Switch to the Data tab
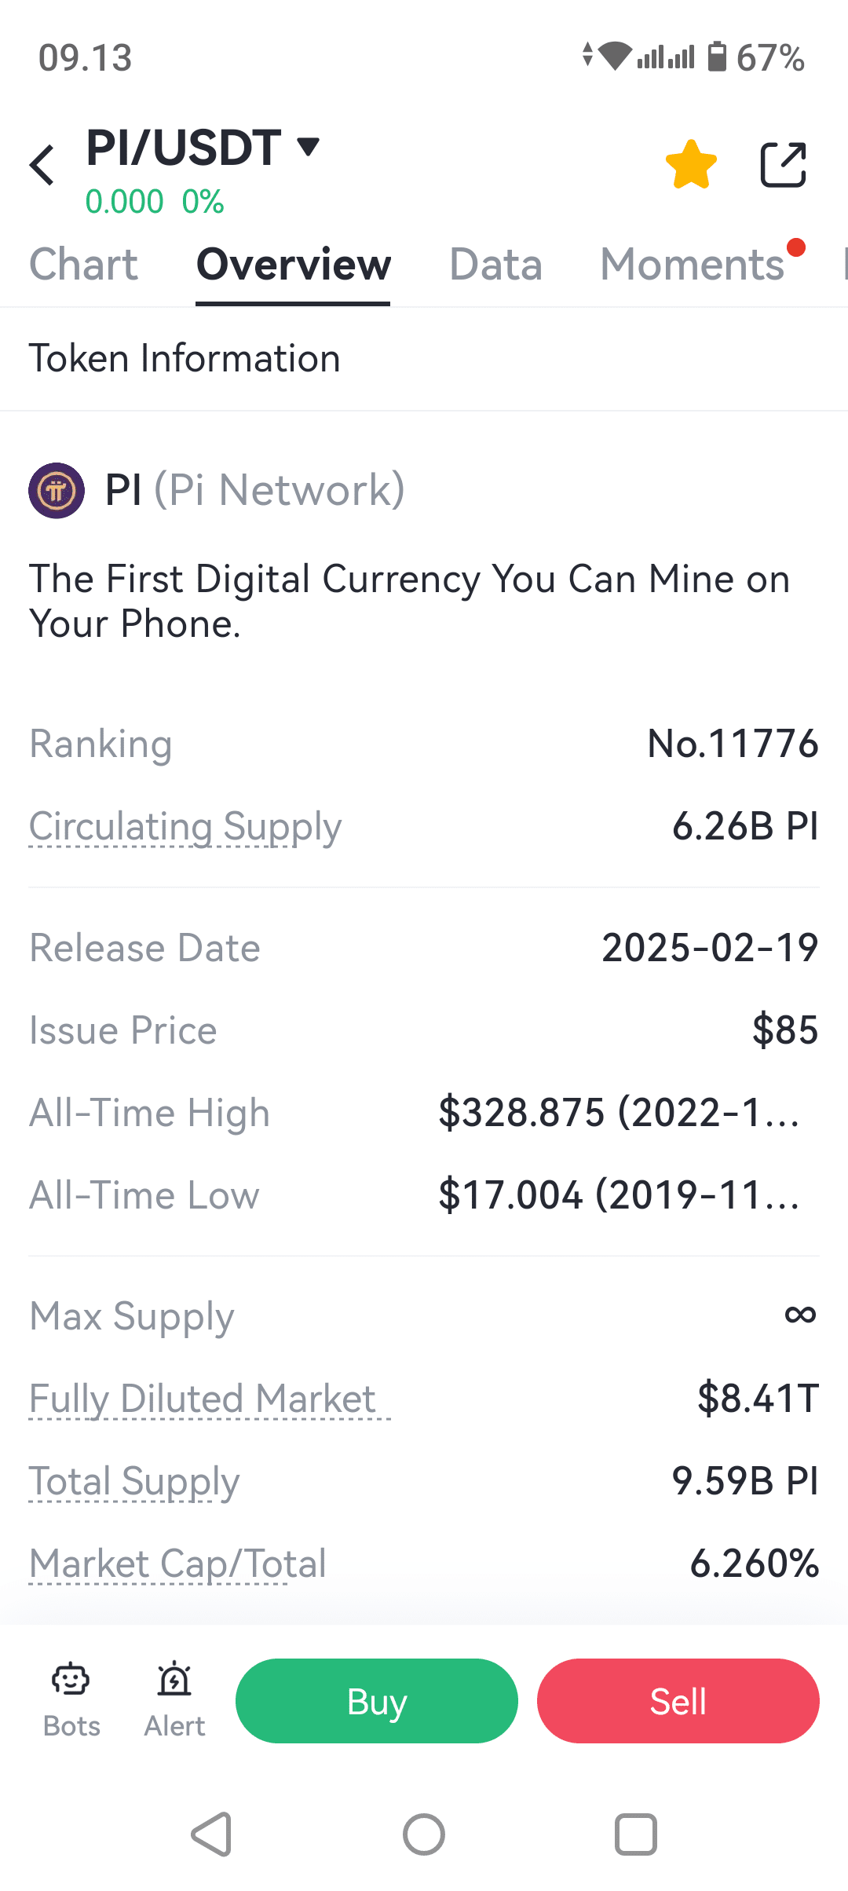 pyautogui.click(x=495, y=265)
